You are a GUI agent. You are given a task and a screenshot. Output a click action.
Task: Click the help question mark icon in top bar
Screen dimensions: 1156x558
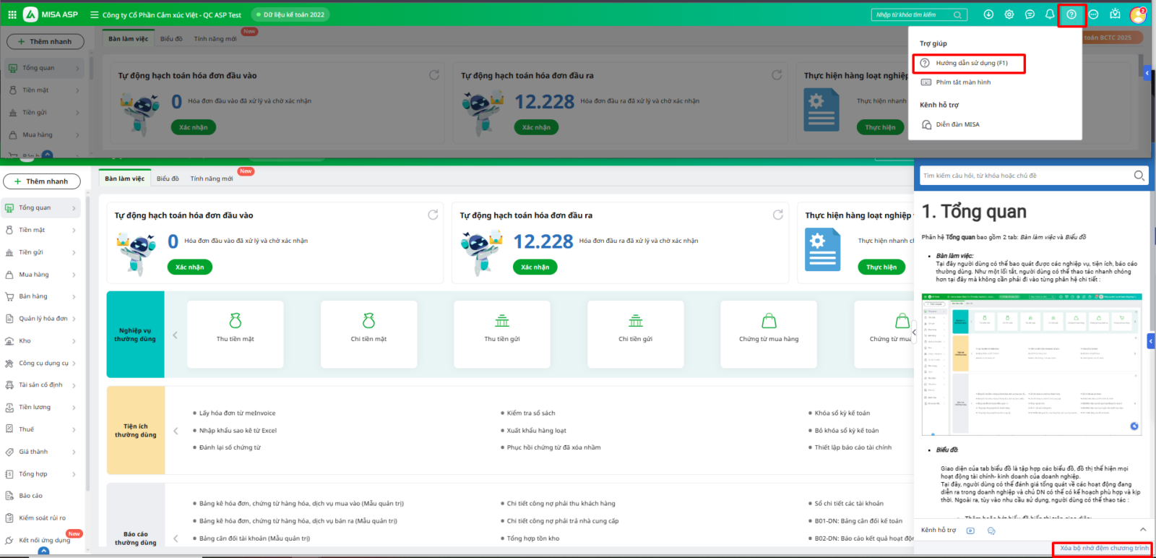[x=1071, y=14]
